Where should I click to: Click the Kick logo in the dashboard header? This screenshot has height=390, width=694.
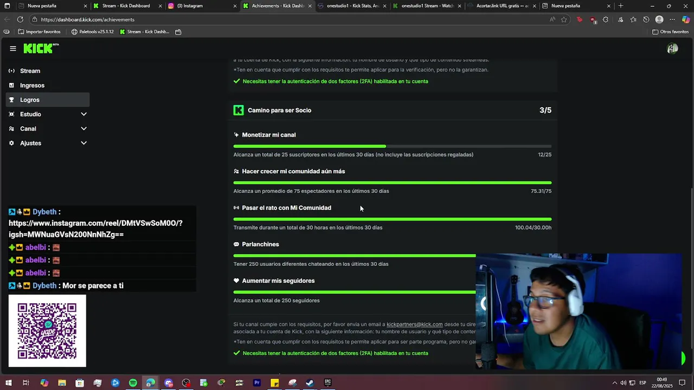41,49
